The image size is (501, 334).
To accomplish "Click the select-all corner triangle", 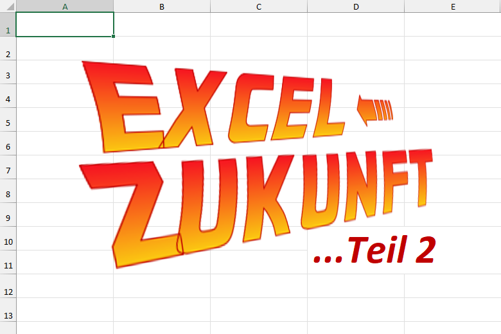I will [x=10, y=6].
